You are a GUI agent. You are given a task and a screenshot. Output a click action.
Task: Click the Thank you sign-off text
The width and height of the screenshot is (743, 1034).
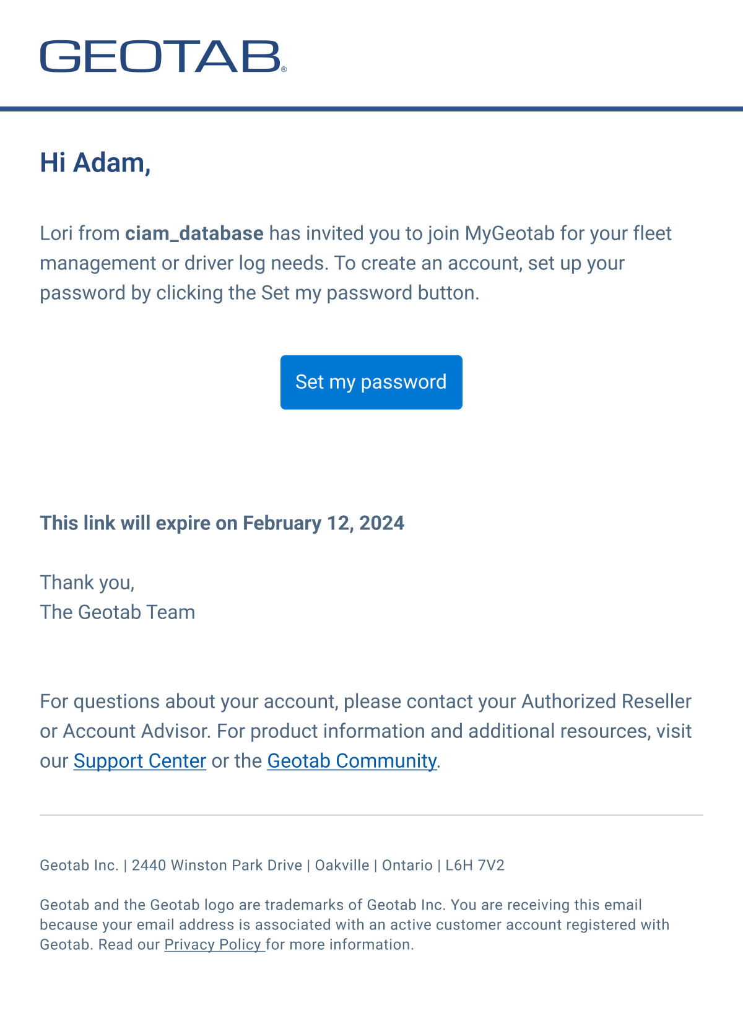point(87,582)
